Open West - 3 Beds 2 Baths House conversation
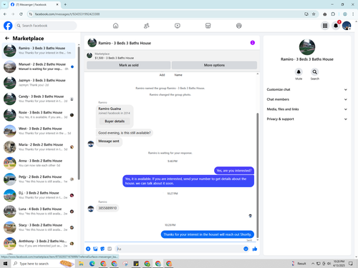 (39, 131)
